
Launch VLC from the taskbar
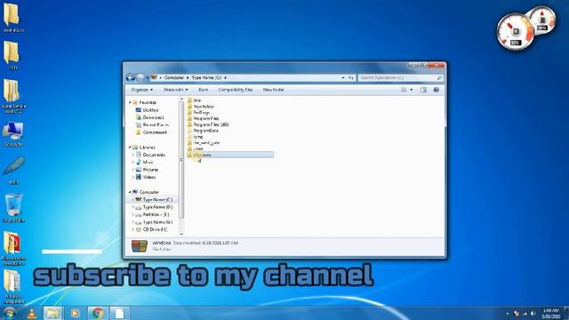click(32, 313)
